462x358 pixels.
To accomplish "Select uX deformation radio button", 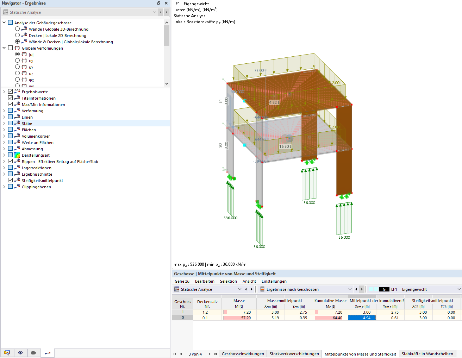I will click(17, 61).
